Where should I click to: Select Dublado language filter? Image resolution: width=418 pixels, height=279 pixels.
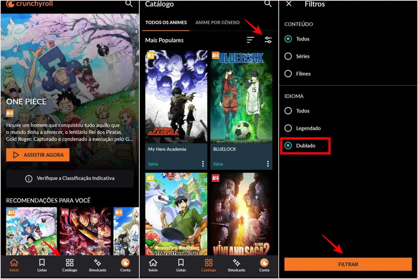pyautogui.click(x=300, y=146)
